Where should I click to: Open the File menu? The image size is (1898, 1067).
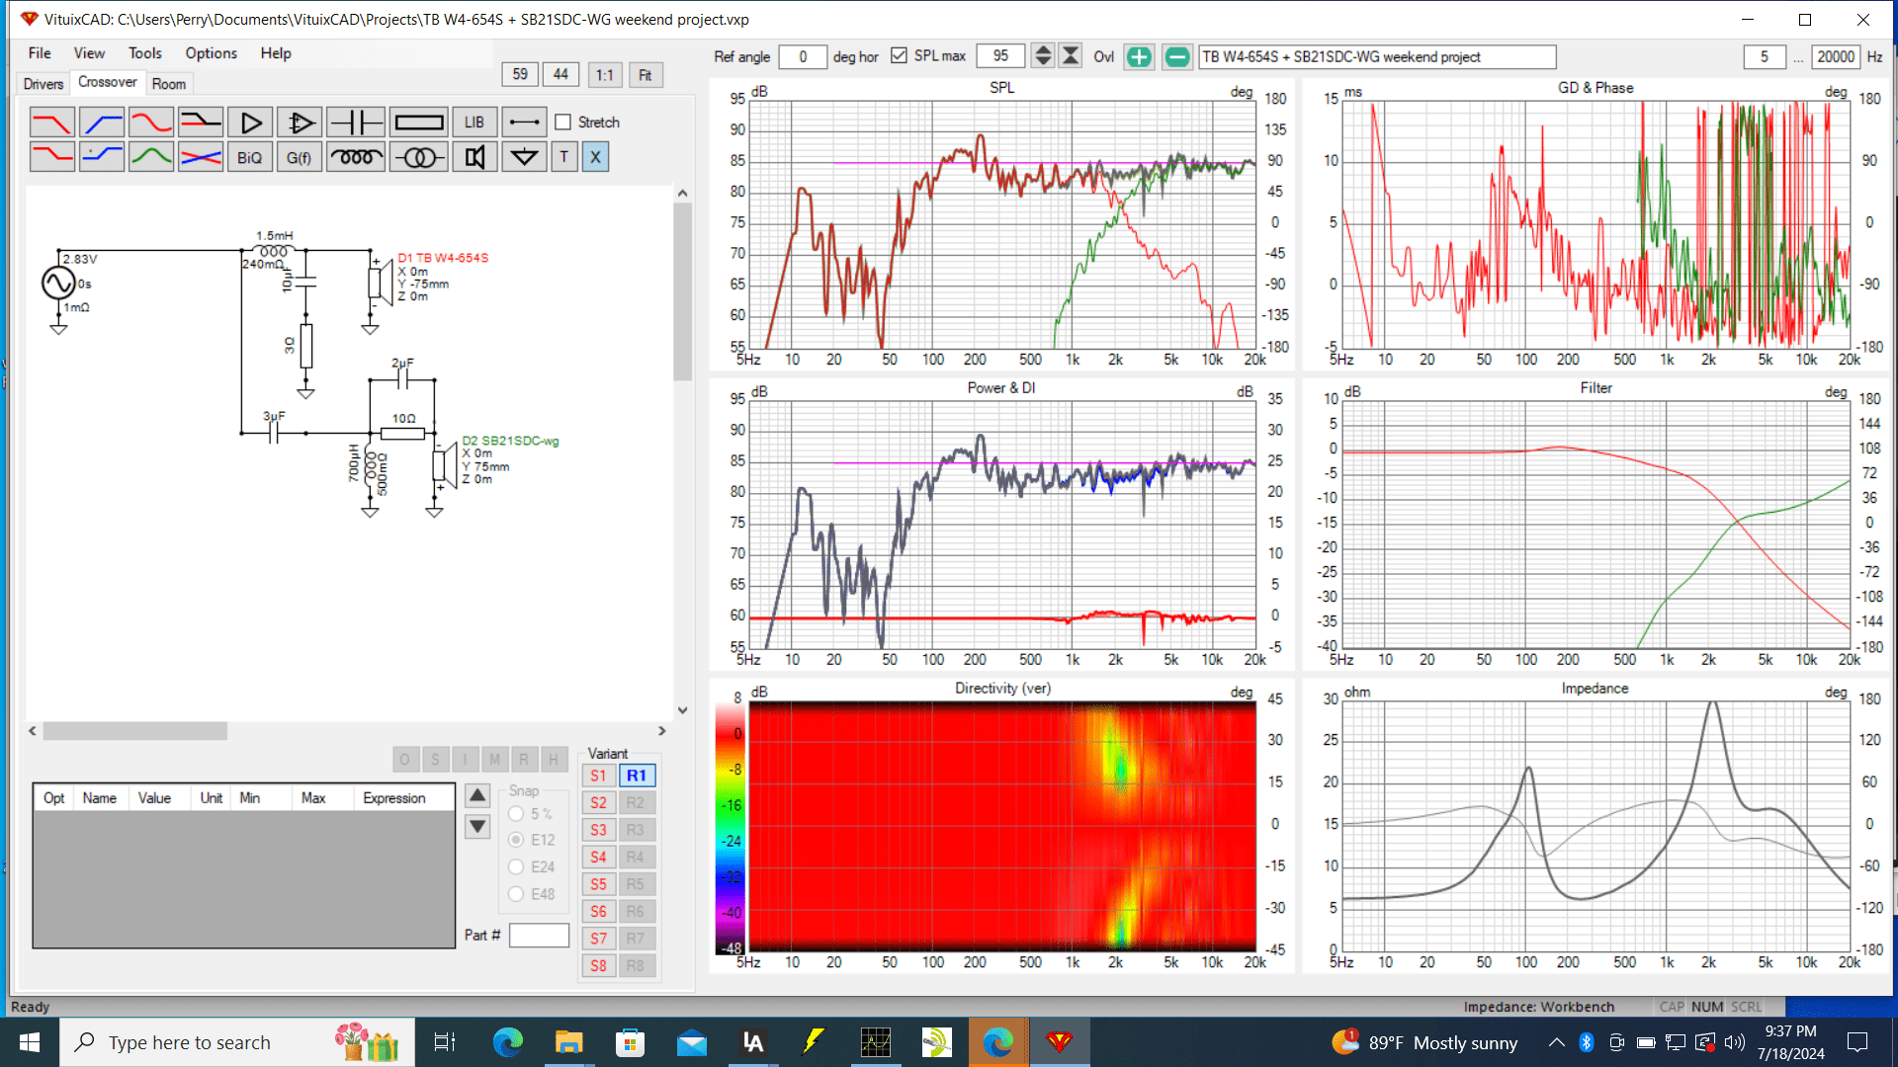pos(40,53)
